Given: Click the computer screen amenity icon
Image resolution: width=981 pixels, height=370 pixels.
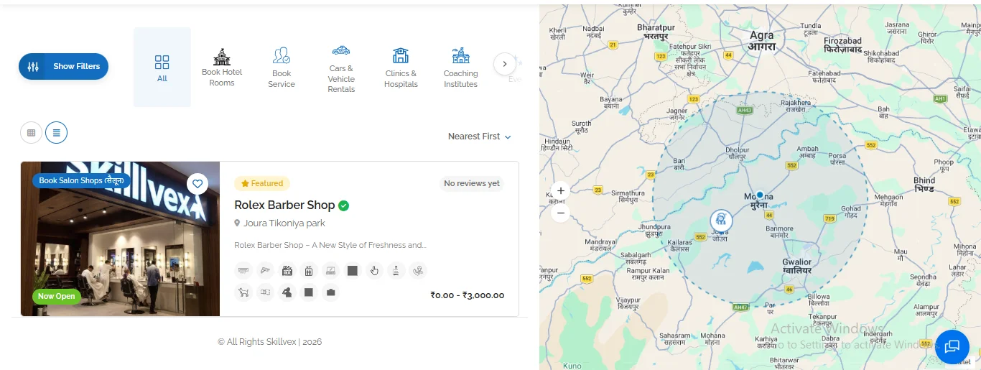Looking at the screenshot, I should [330, 271].
